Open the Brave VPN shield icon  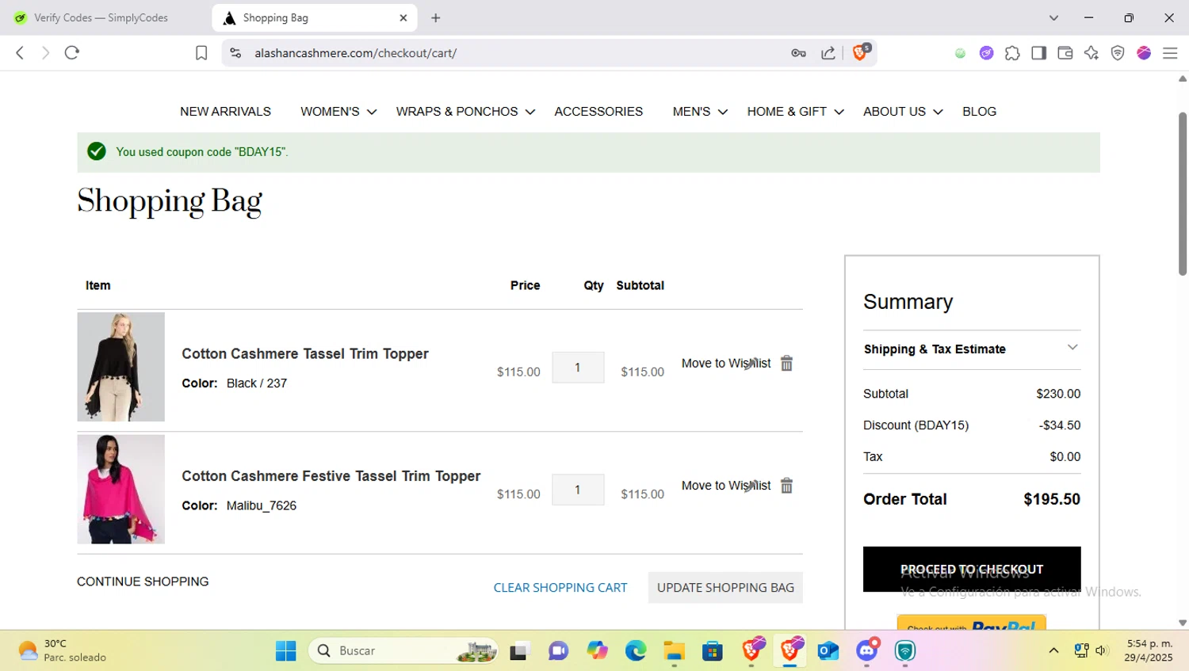point(1118,53)
